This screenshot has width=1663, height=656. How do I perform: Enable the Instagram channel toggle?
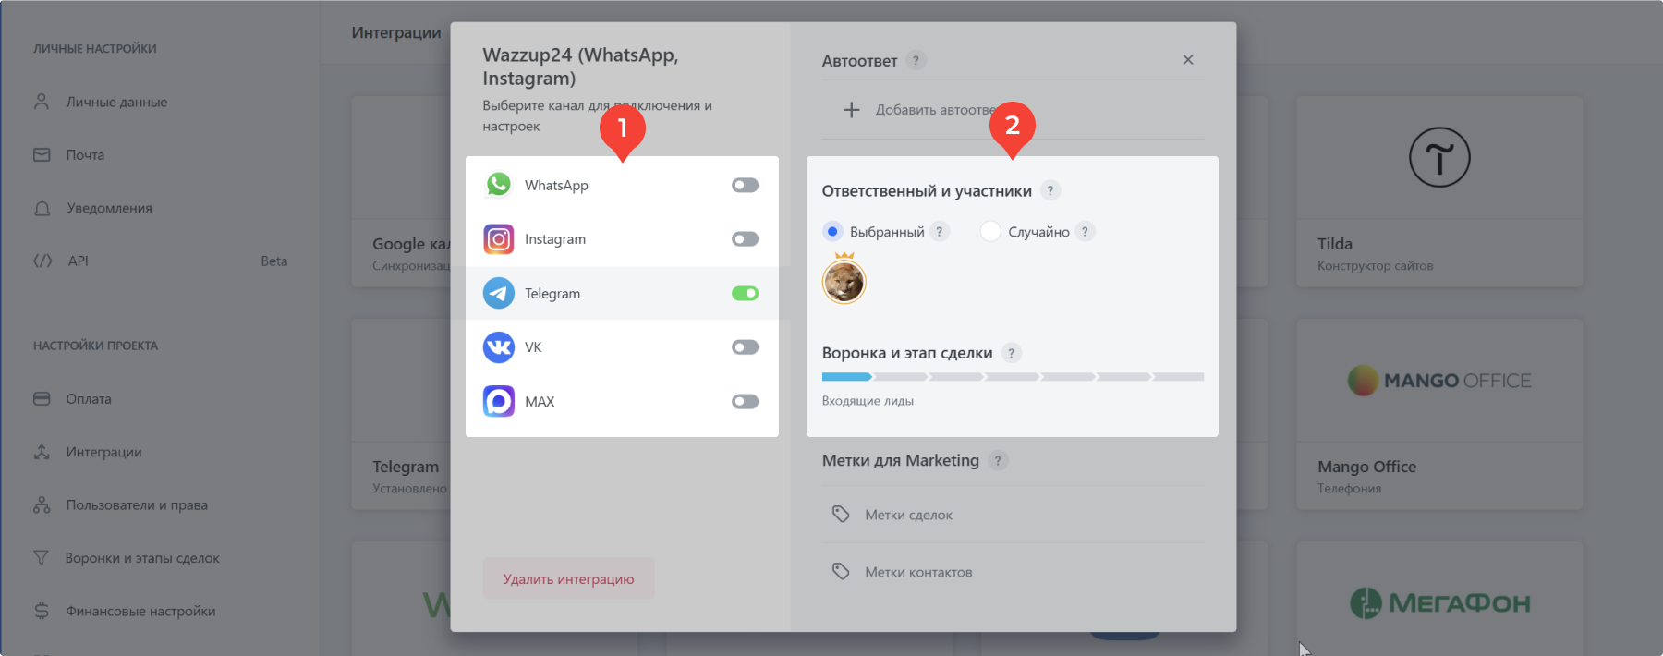click(745, 239)
